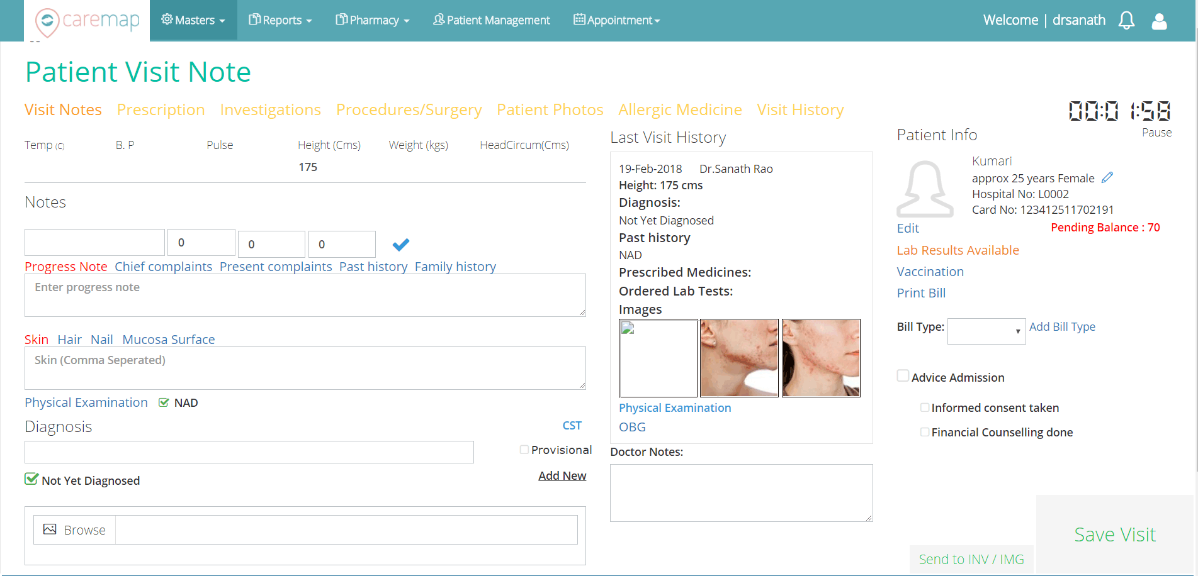Uncheck Not Yet Diagnosed
Image resolution: width=1198 pixels, height=576 pixels.
[31, 480]
